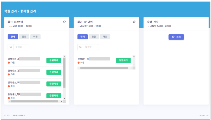Click the 출결_강사 card title
The width and height of the screenshot is (211, 120).
[153, 22]
